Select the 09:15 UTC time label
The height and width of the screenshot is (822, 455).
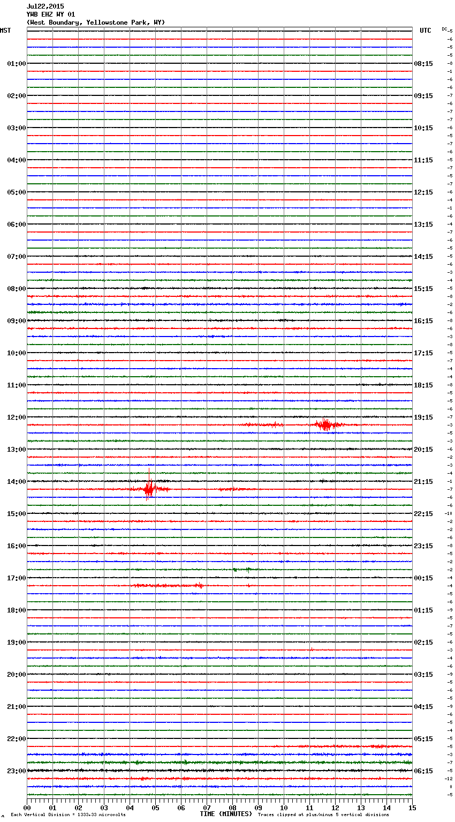tap(423, 96)
